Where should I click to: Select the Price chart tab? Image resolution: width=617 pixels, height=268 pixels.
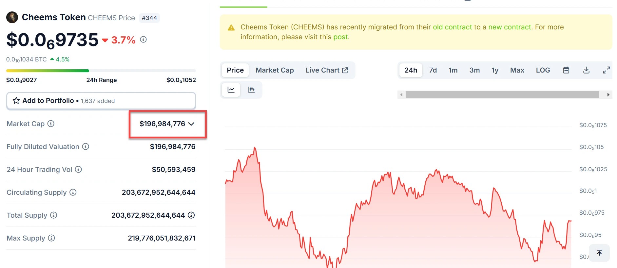coord(235,70)
